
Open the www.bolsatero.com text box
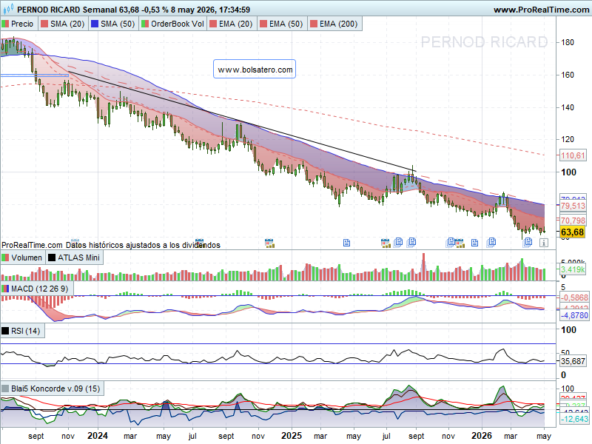tap(255, 69)
